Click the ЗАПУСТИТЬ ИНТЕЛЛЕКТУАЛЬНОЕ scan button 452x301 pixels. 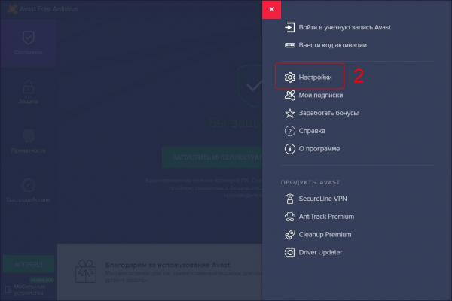tap(212, 157)
